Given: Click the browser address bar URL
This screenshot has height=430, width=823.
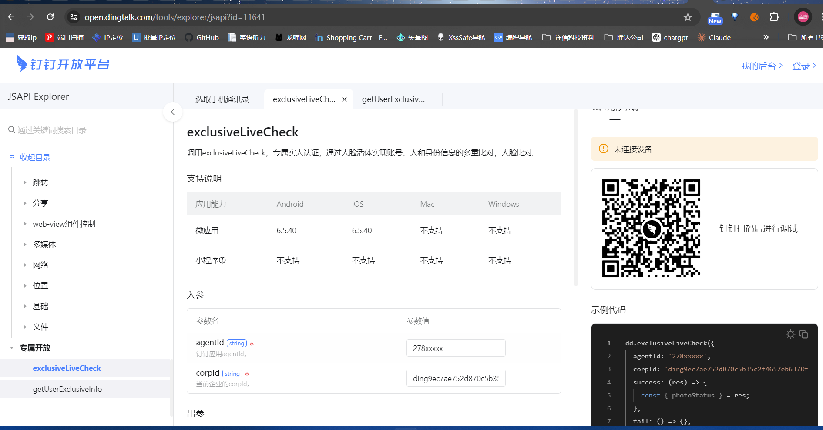Looking at the screenshot, I should click(175, 17).
